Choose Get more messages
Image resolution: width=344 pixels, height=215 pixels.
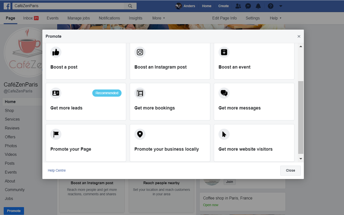point(254,102)
